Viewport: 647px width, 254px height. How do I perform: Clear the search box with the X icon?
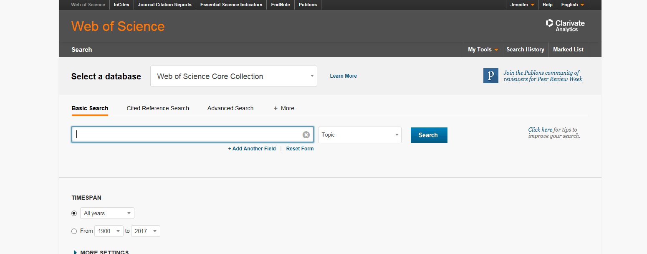[306, 135]
